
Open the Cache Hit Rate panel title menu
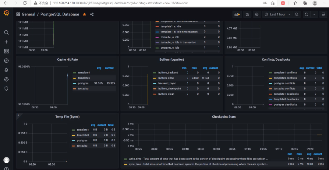(x=67, y=59)
